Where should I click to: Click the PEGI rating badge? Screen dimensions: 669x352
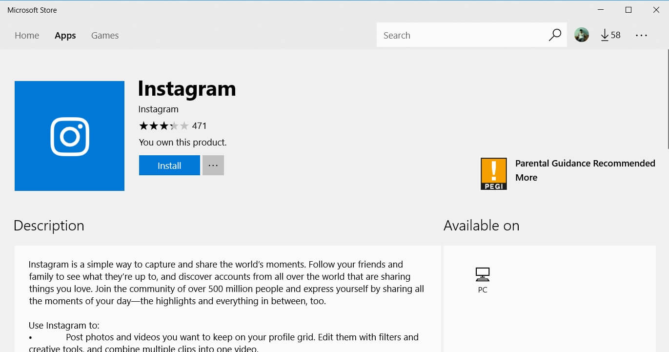tap(494, 174)
